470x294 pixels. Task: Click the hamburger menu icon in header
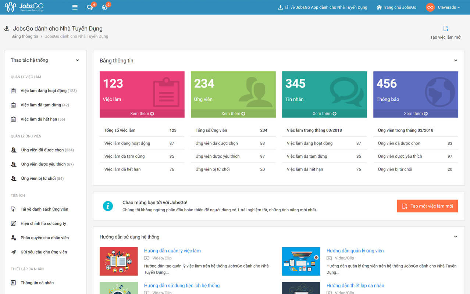[x=75, y=7]
